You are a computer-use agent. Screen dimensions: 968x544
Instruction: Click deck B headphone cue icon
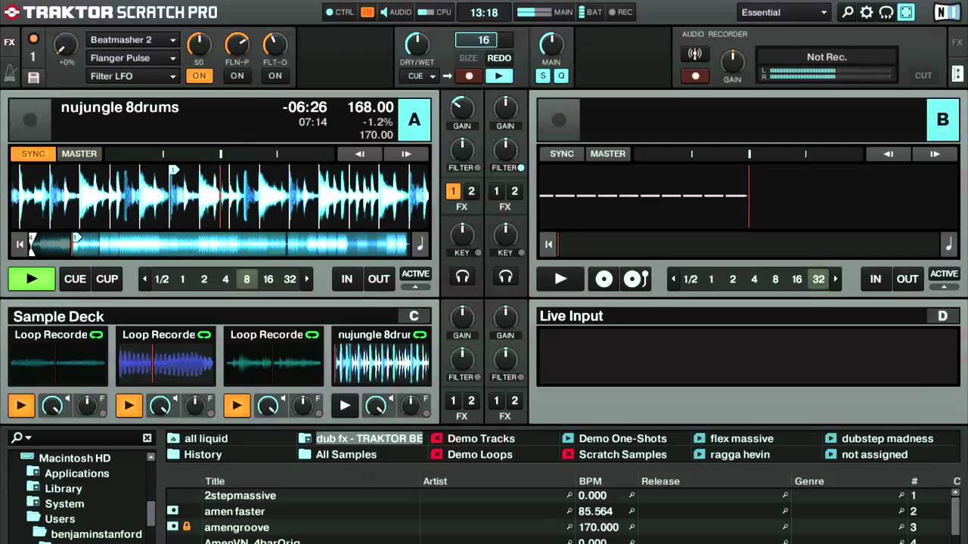[505, 277]
